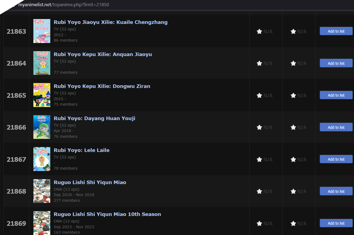Viewport: 354px width, 235px height.
Task: Click the Dongwu Ziran cover thumbnail
Action: coord(42,95)
